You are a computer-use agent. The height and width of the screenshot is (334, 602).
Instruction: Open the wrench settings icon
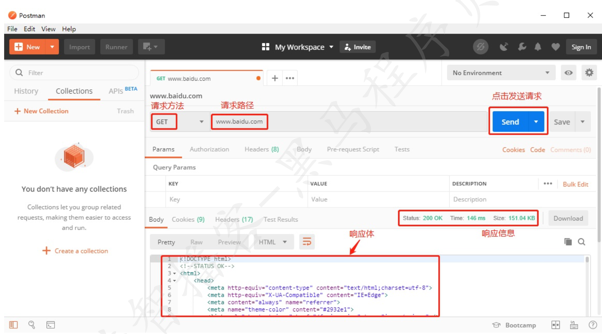(522, 47)
